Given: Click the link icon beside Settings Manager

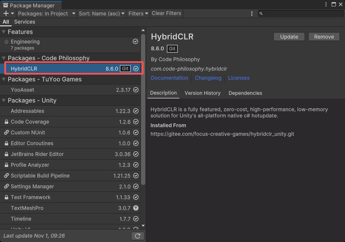Looking at the screenshot, I should pyautogui.click(x=6, y=186).
